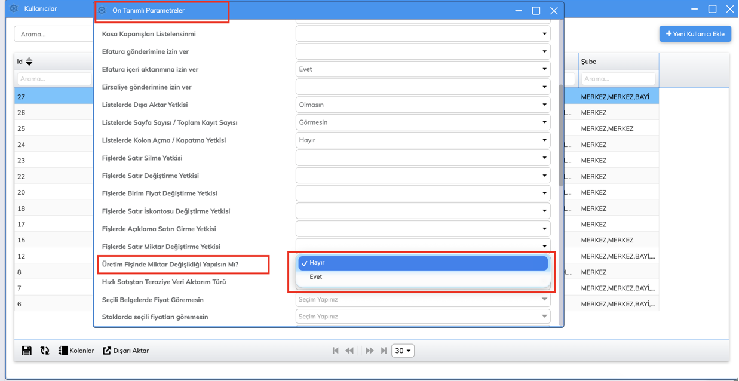Open the page size 30 dropdown

pos(403,351)
